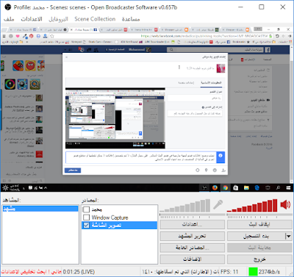Click the إيقاف البث stop streaming button
294x277 pixels.
tap(259, 225)
